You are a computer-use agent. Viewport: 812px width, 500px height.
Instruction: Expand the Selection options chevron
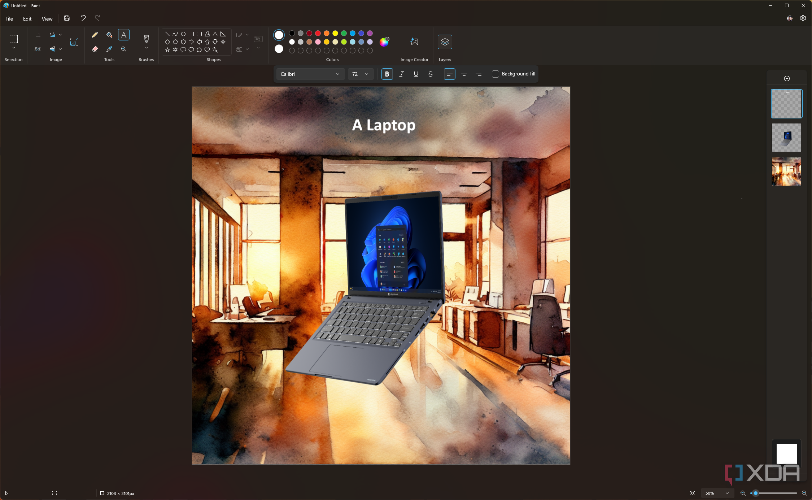tap(13, 48)
